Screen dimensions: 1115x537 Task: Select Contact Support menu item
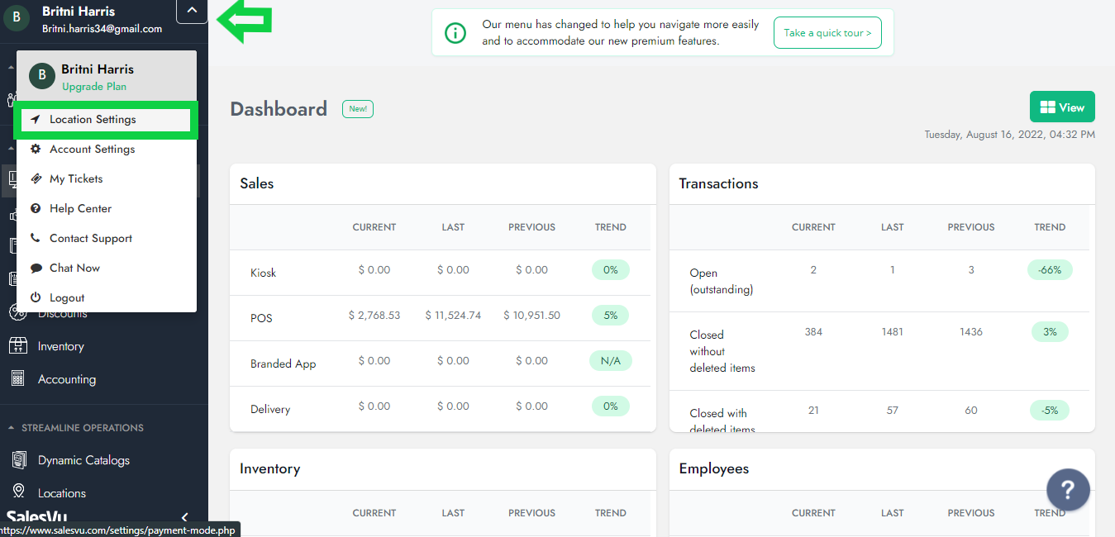[x=91, y=239]
